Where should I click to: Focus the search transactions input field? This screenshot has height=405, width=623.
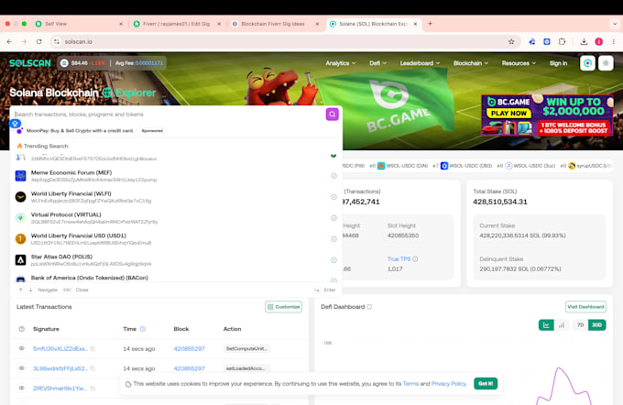[x=169, y=115]
